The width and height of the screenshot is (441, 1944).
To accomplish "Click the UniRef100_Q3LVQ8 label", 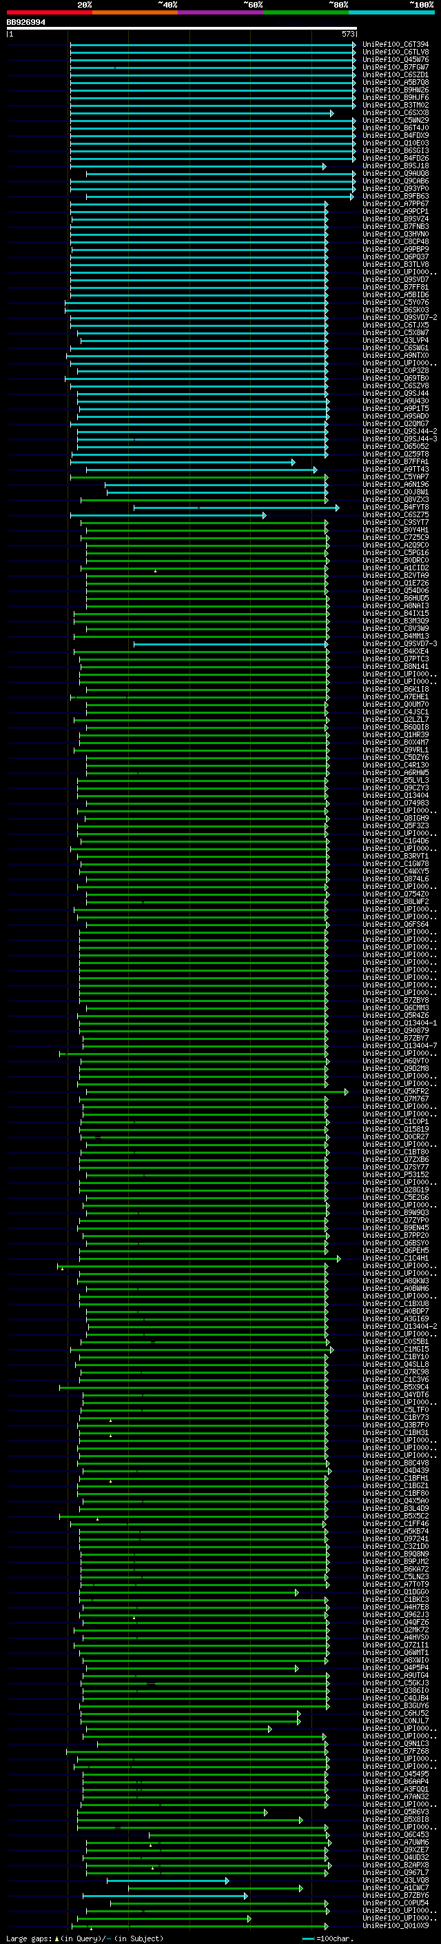I will point(396,1881).
